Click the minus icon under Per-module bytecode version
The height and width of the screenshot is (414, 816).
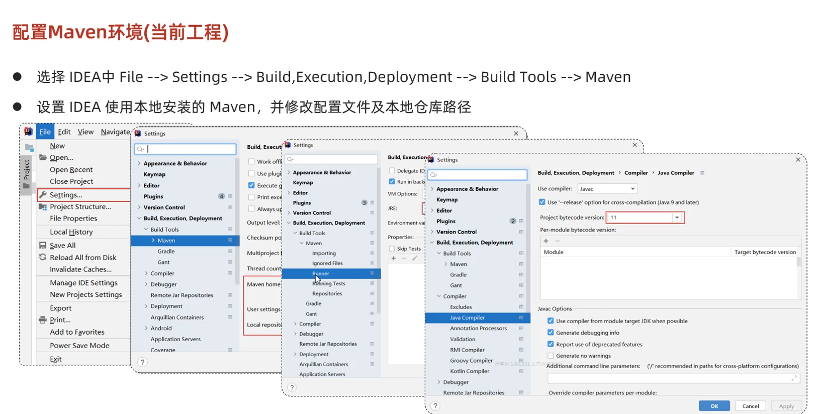click(557, 241)
